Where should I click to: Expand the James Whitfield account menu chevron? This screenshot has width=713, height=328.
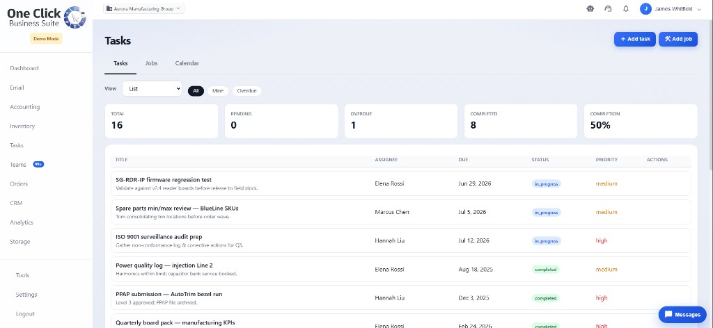(699, 9)
